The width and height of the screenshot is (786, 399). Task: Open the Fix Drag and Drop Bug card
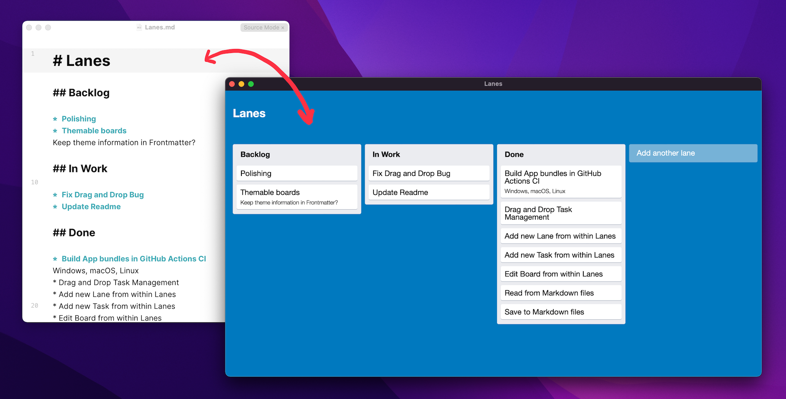tap(429, 173)
